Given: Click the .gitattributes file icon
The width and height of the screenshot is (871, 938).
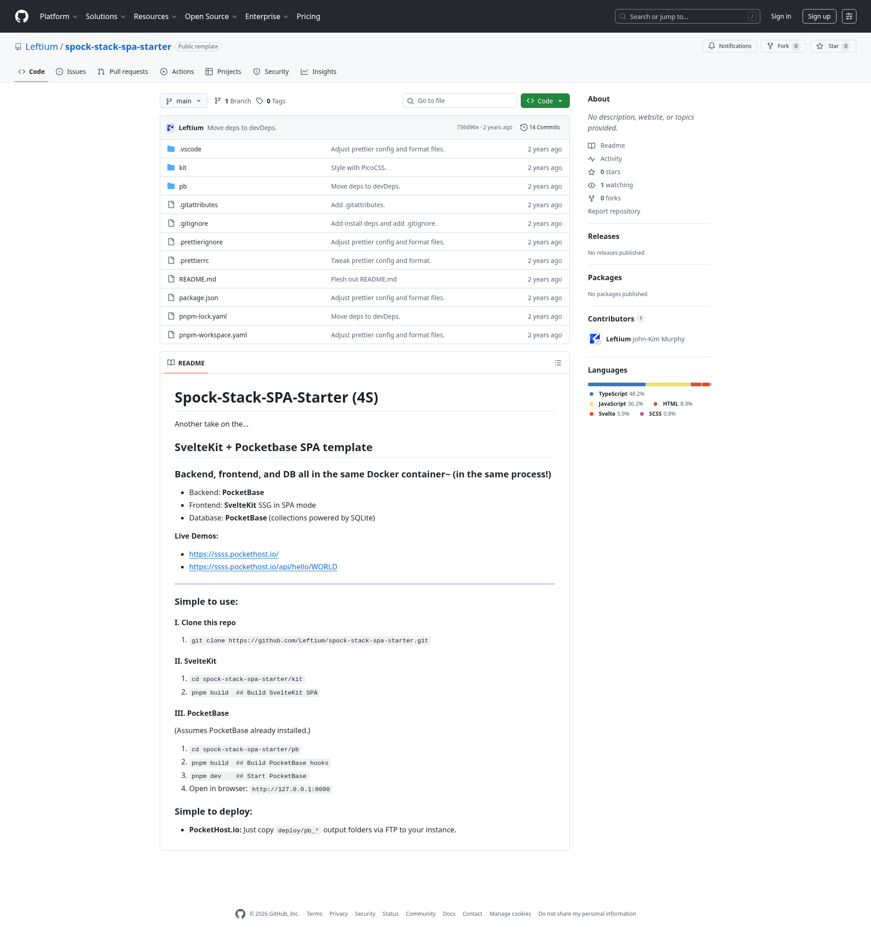Looking at the screenshot, I should (x=171, y=204).
